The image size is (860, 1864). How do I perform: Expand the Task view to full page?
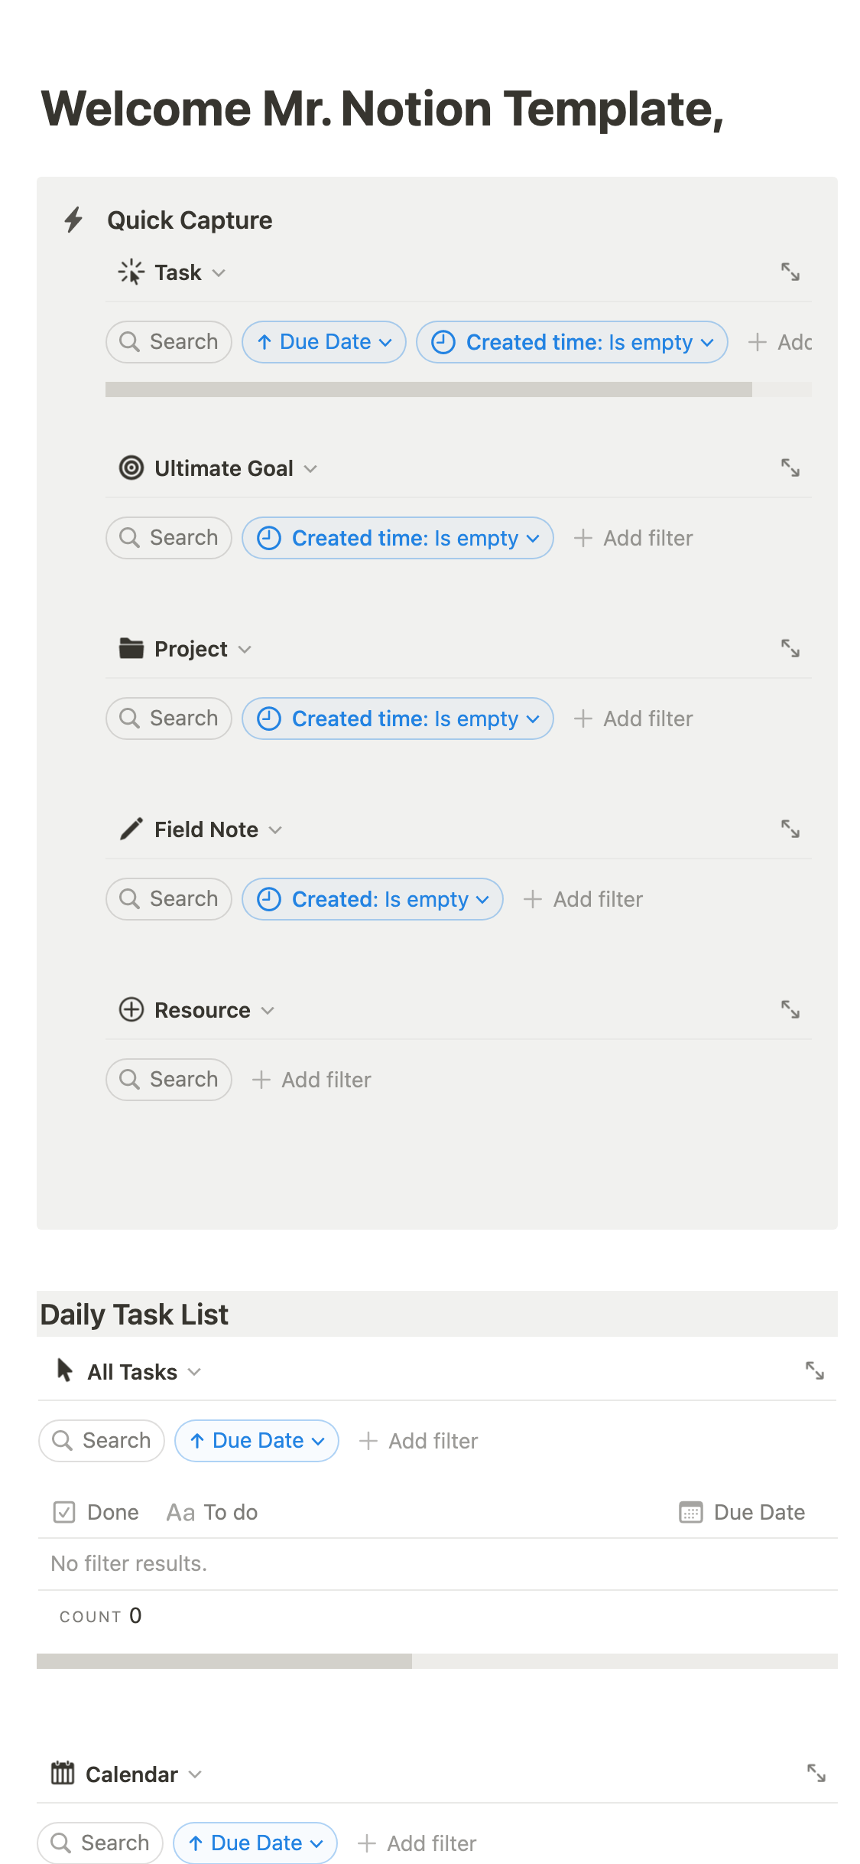coord(790,272)
